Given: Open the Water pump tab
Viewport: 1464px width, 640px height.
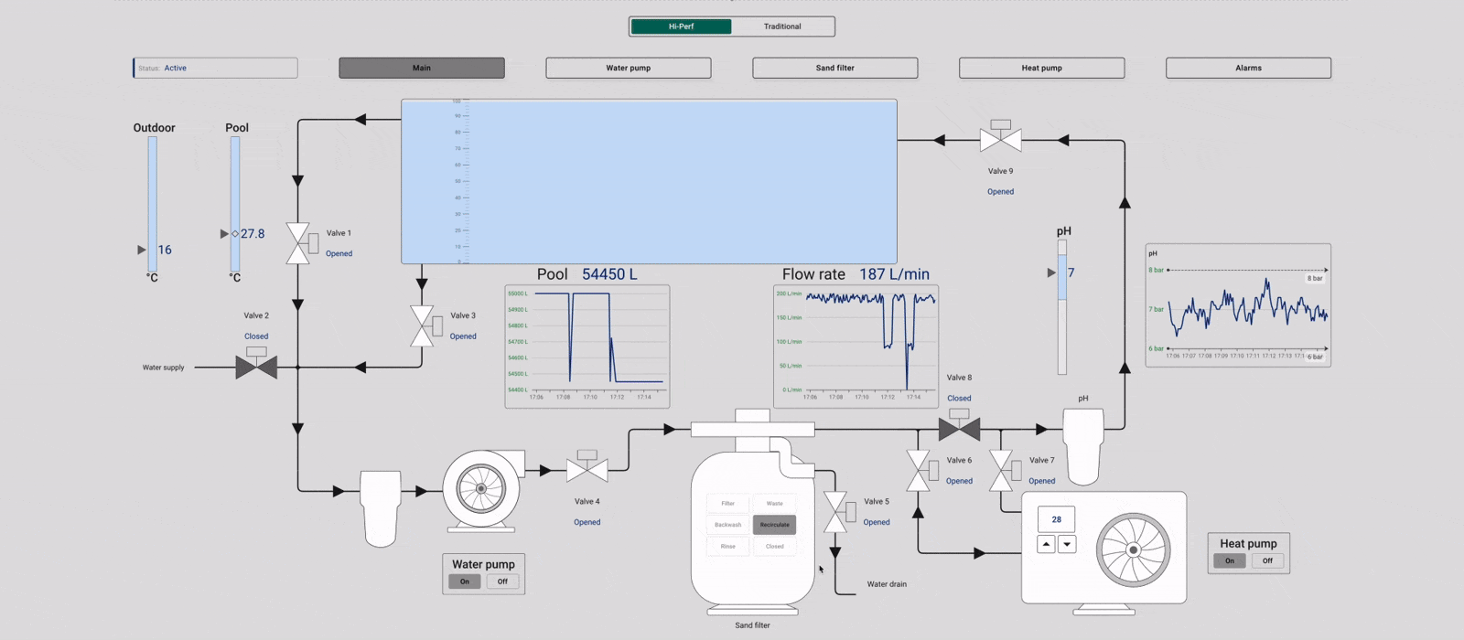Looking at the screenshot, I should coord(629,68).
